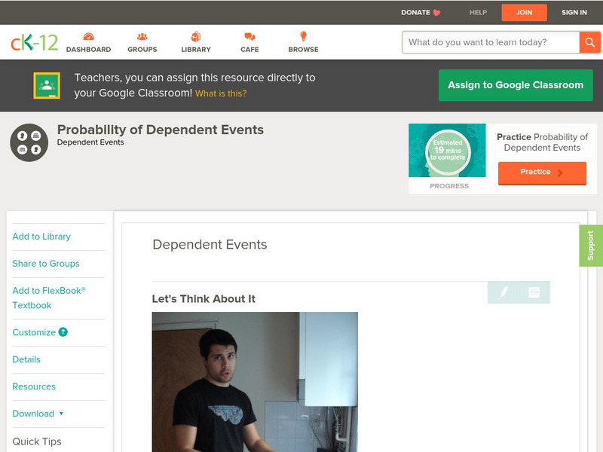Click the orange search magnifier button

click(589, 42)
